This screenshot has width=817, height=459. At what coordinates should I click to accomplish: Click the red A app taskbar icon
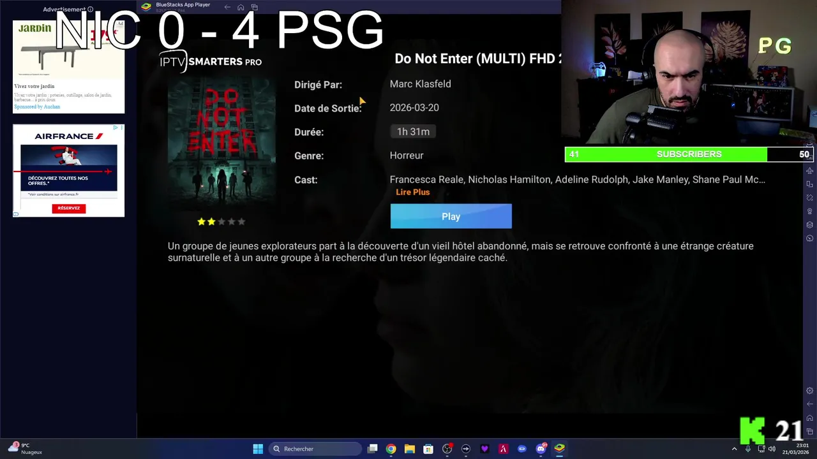(503, 449)
